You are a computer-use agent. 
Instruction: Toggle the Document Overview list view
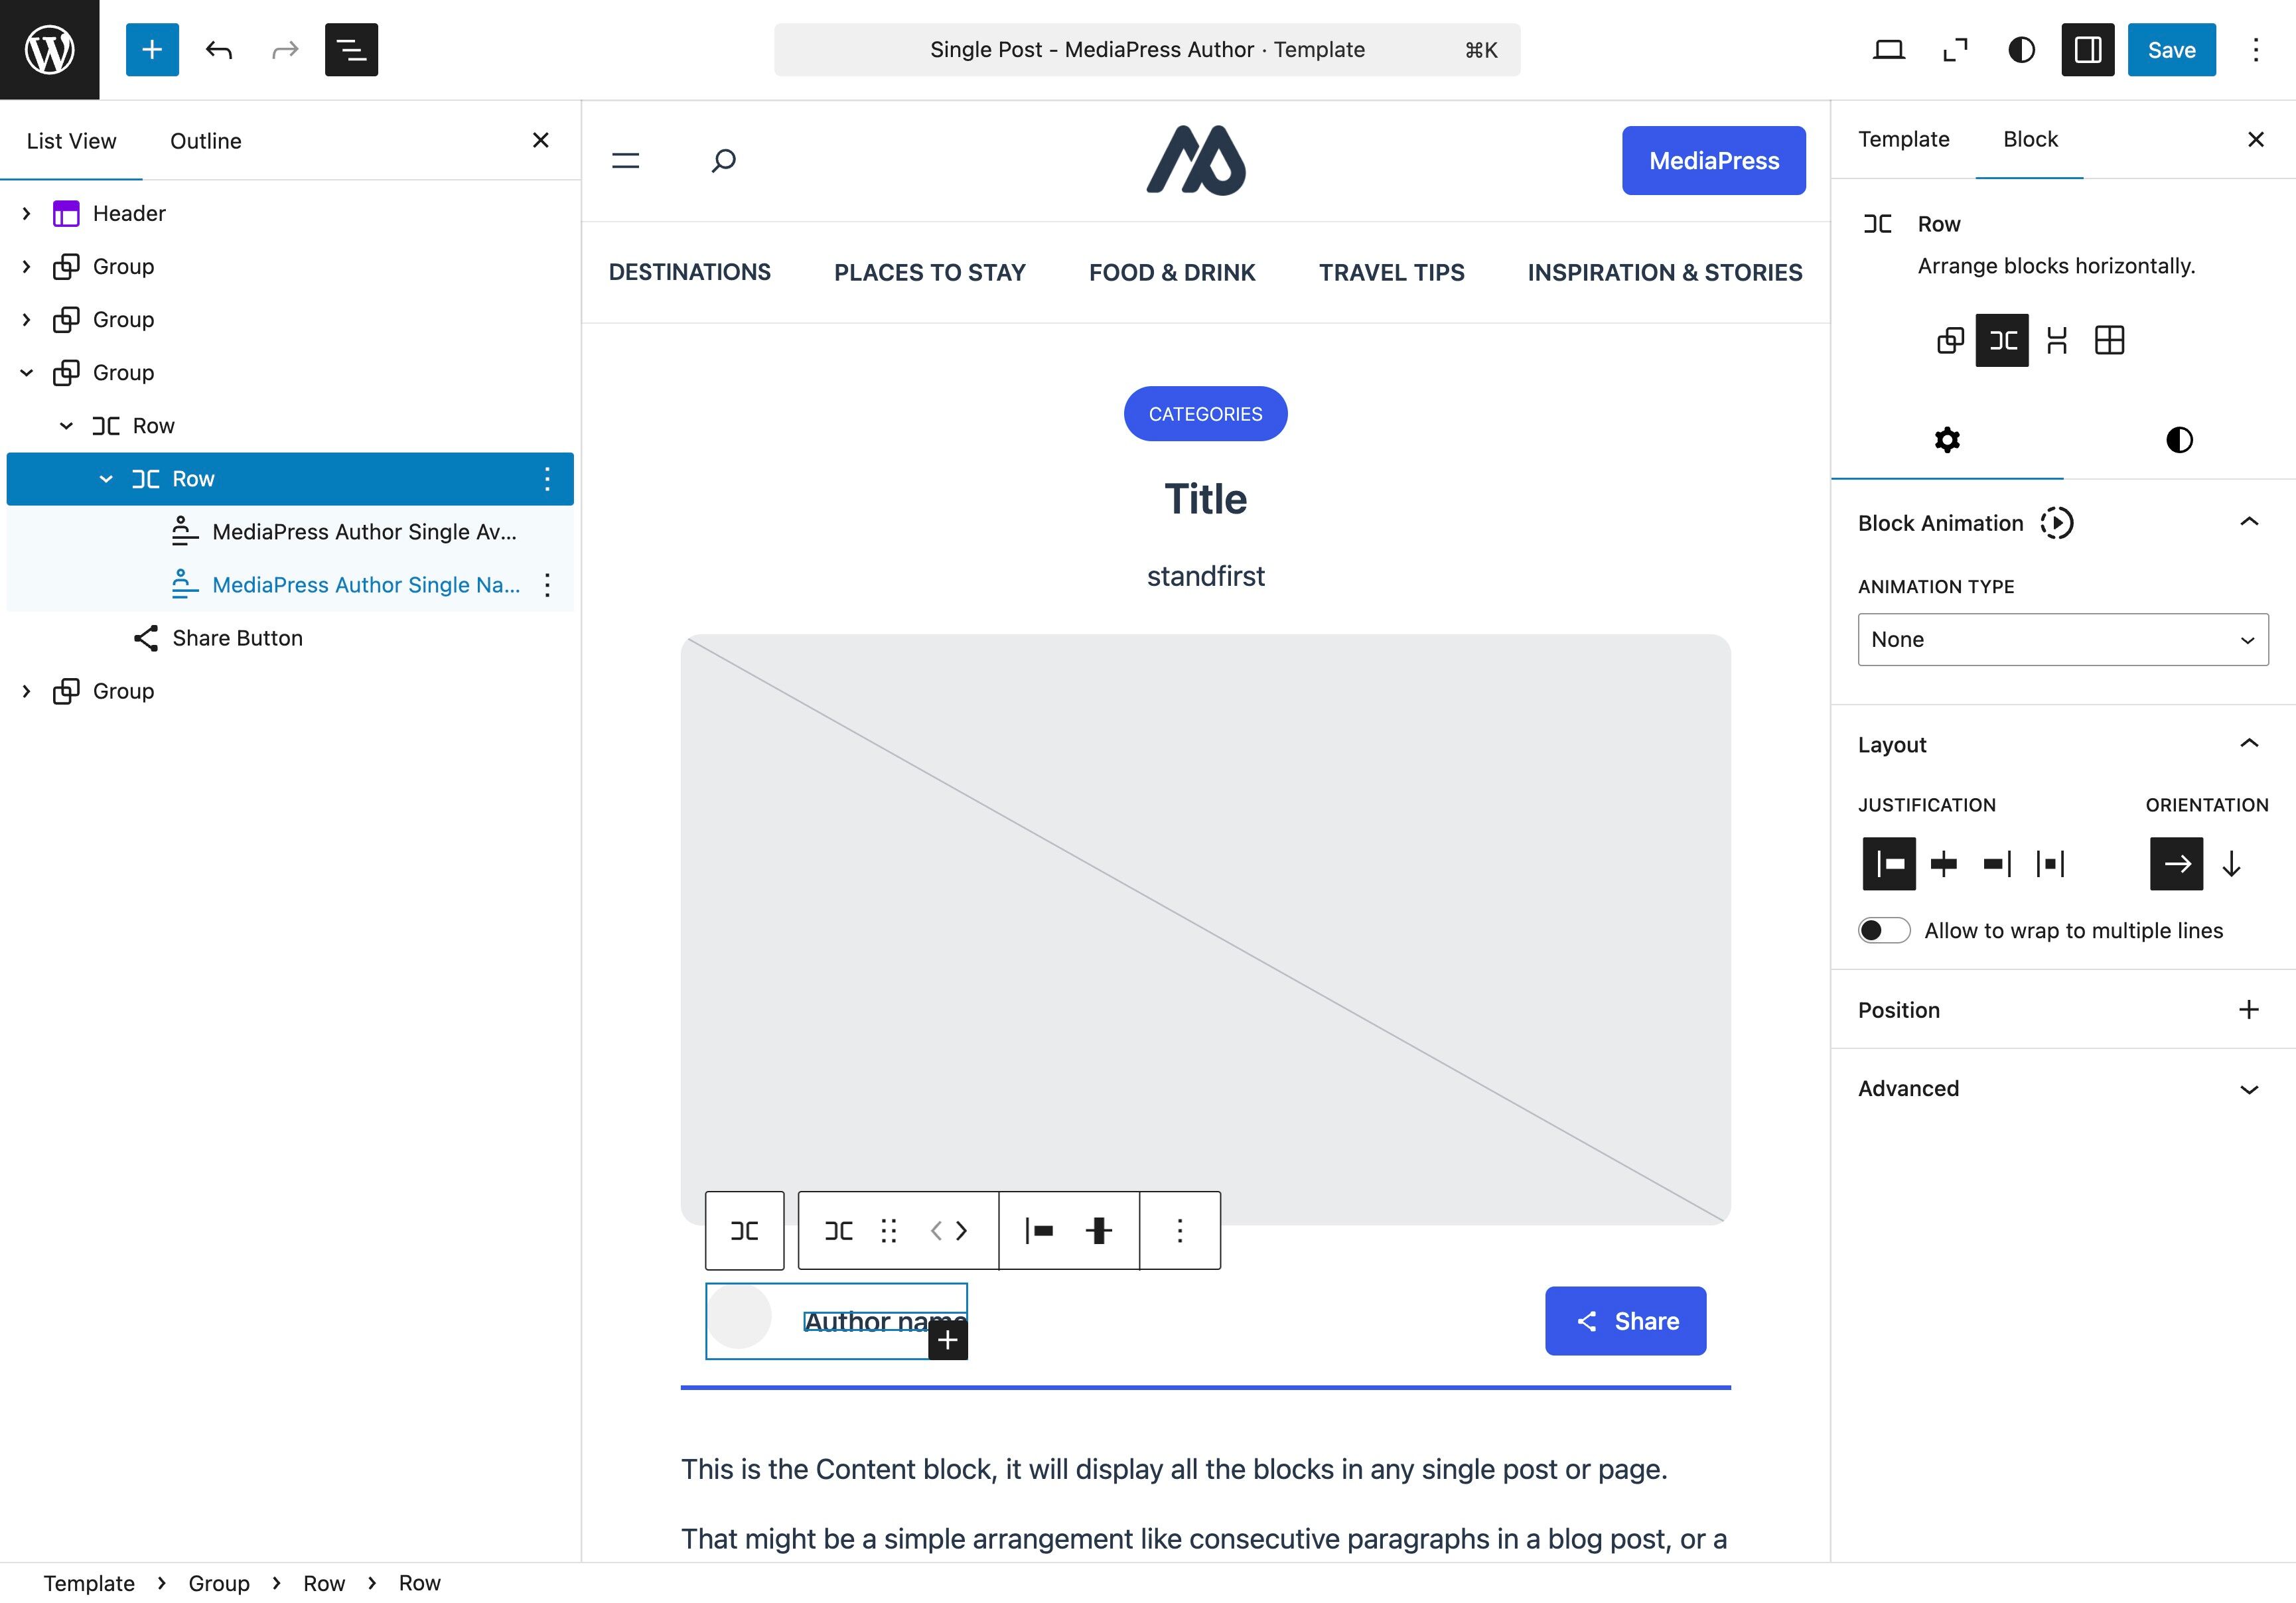[351, 50]
